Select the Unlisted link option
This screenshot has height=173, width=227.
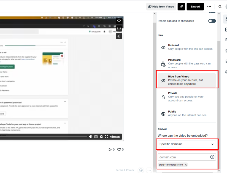[x=187, y=47]
